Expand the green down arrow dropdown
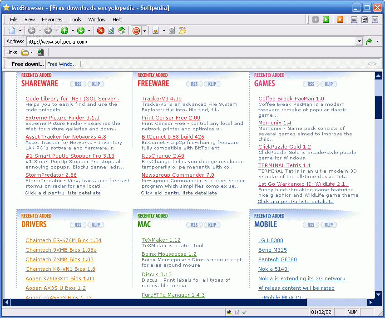 [89, 31]
